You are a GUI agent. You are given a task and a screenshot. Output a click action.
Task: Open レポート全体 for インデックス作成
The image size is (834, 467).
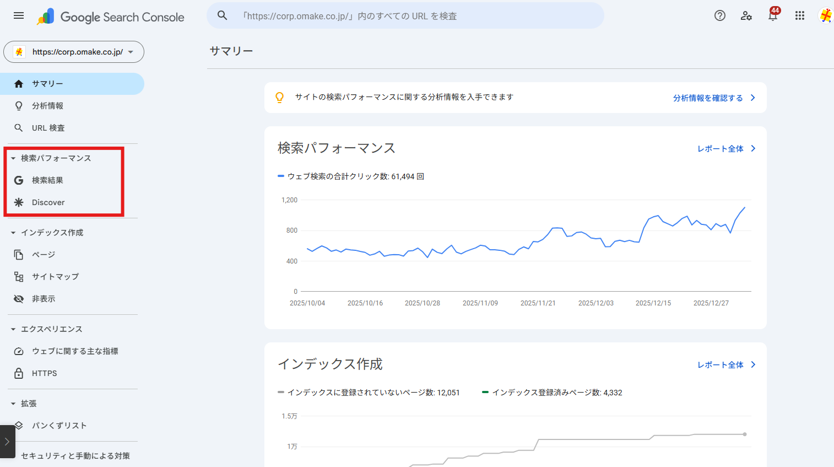pyautogui.click(x=726, y=365)
